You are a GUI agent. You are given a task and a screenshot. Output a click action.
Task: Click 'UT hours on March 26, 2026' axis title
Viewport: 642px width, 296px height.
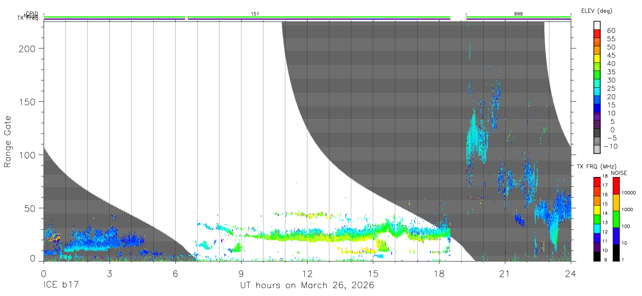(x=307, y=286)
